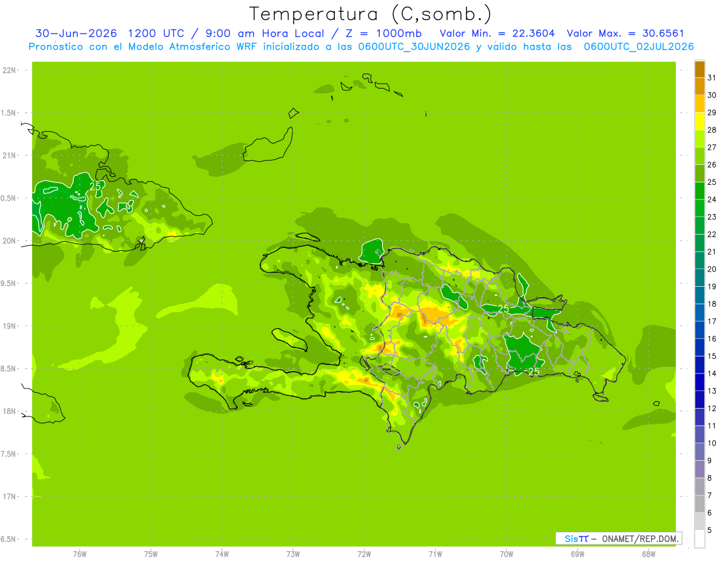
Task: Click the 25 contour label near Samaná peninsula
Action: pyautogui.click(x=504, y=309)
